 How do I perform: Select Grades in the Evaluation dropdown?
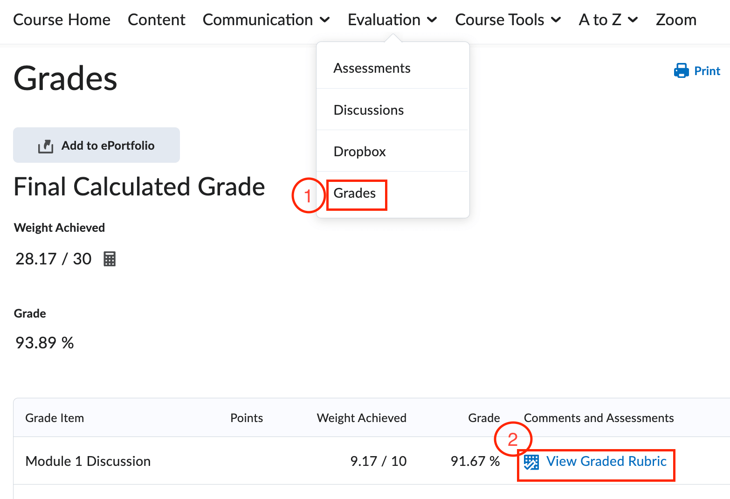coord(354,193)
